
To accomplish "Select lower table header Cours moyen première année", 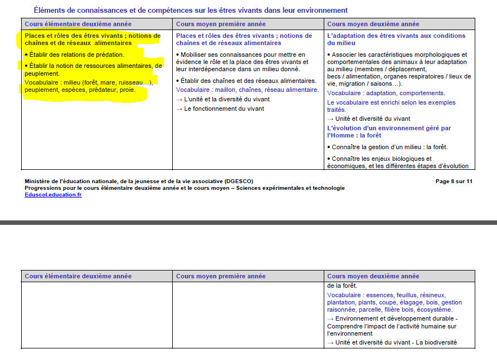I will 221,276.
